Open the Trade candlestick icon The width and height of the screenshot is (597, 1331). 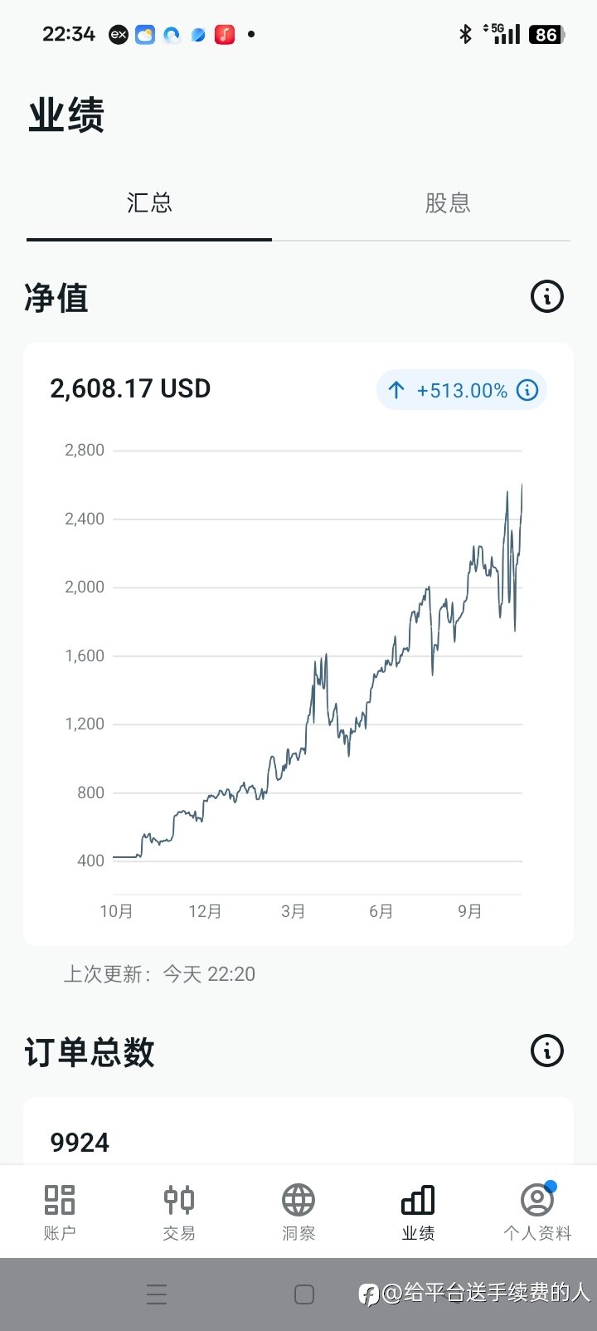click(x=179, y=1201)
